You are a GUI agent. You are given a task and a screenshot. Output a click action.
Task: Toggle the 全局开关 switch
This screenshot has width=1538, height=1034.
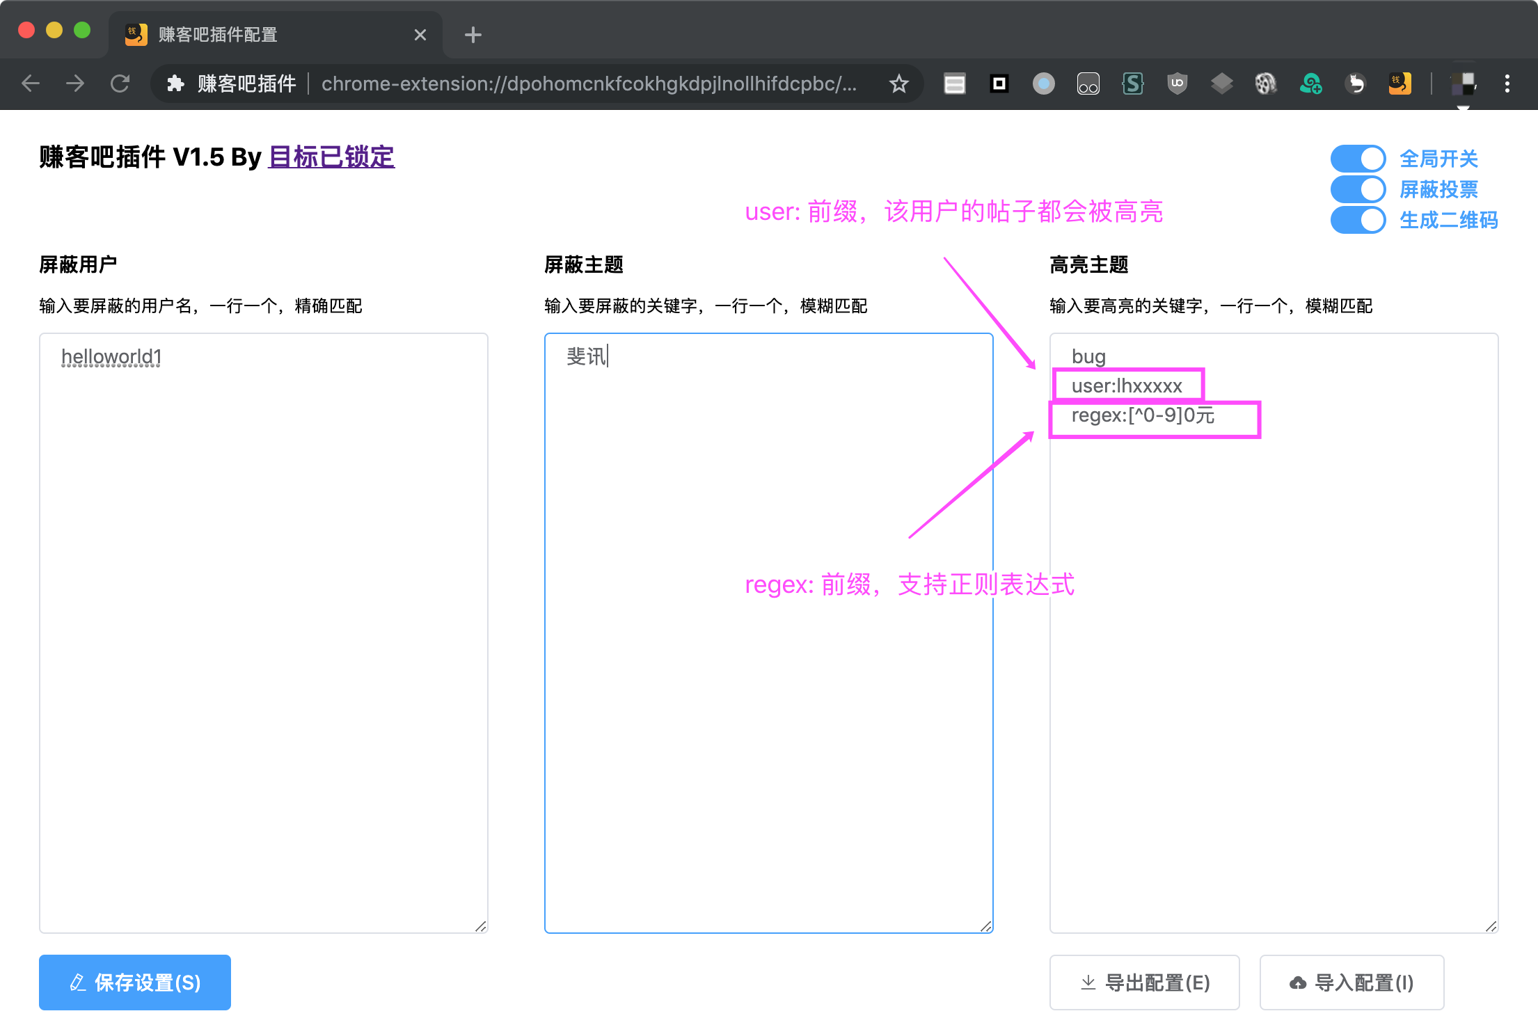1358,159
